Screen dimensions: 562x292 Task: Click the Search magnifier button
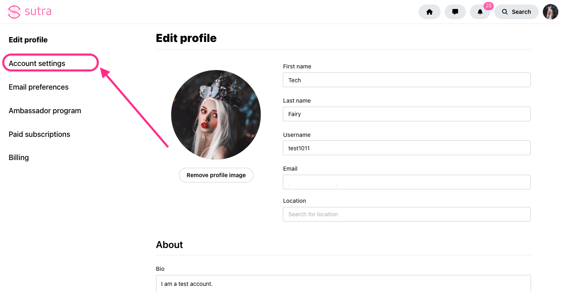click(516, 12)
